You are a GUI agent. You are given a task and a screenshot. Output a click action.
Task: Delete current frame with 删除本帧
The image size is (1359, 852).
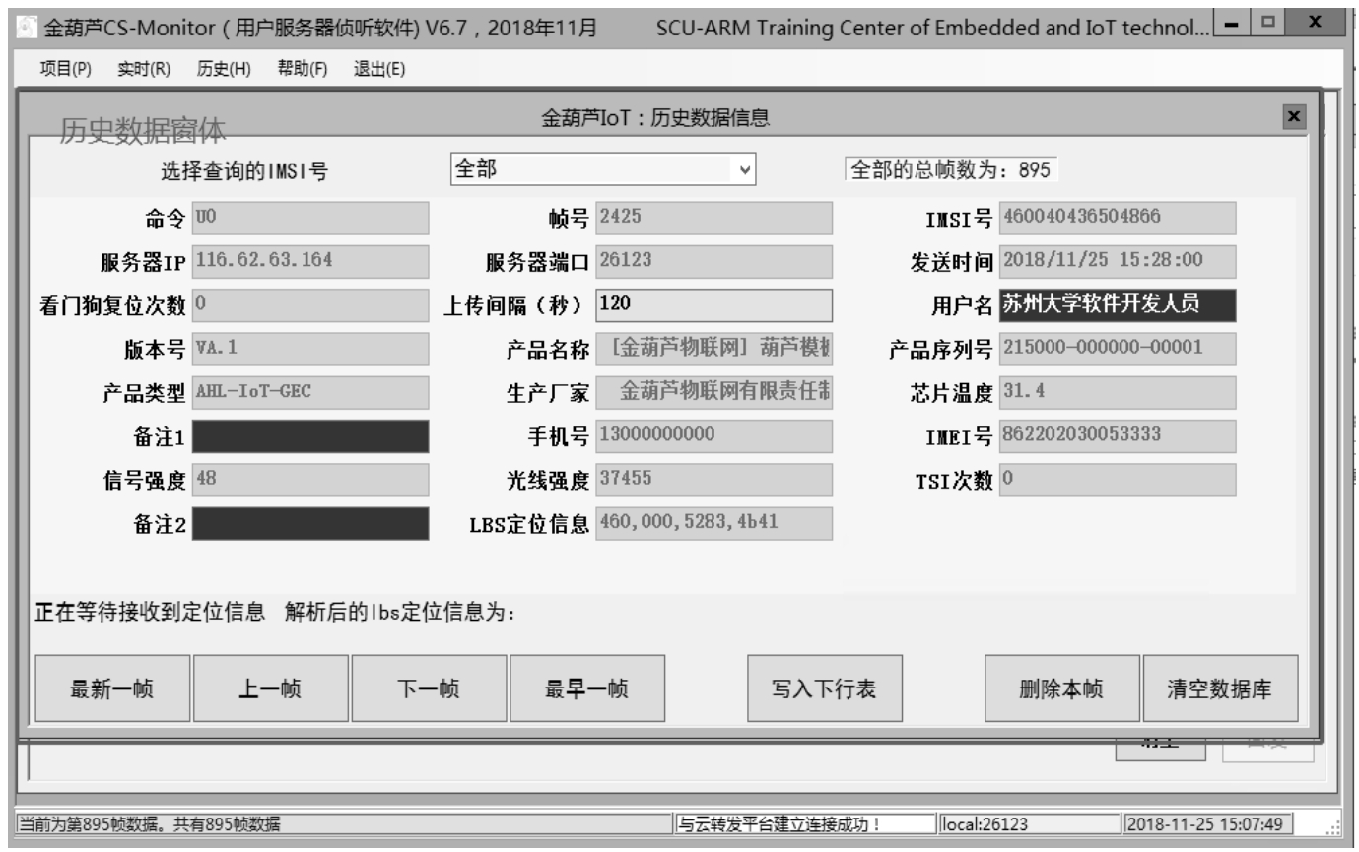tap(1062, 688)
